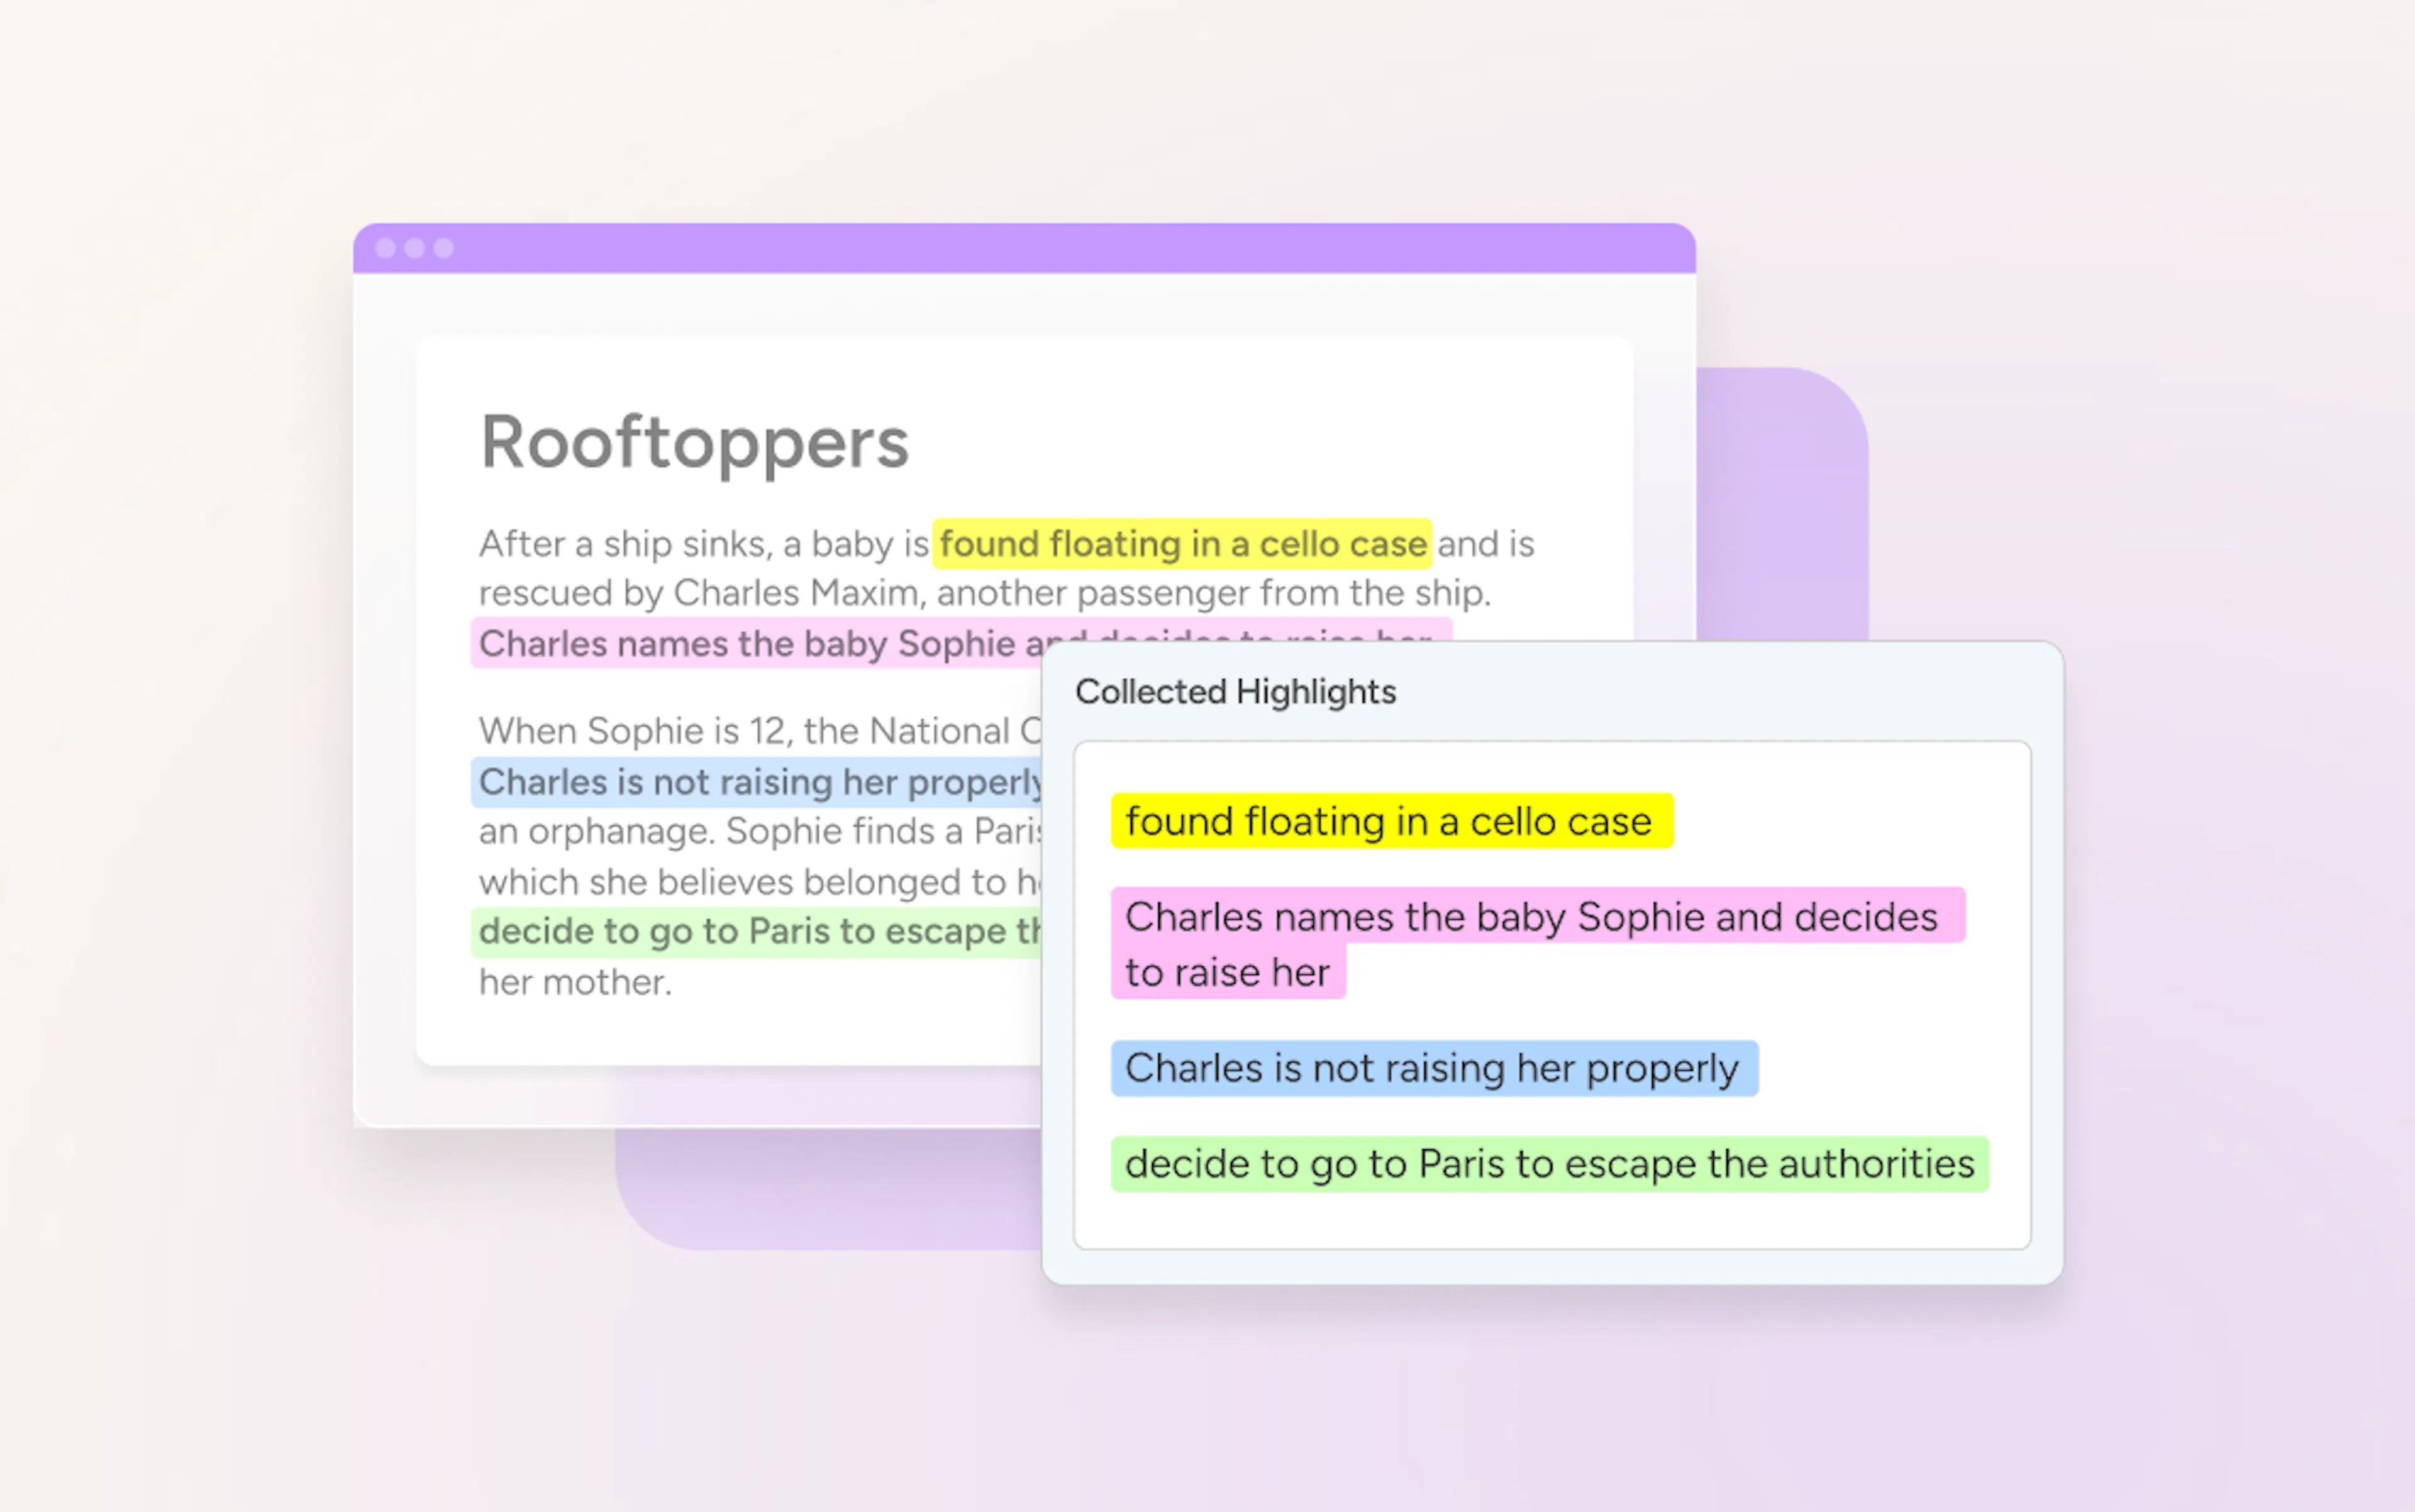Screen dimensions: 2415x1512
Task: Open collected yellow 'found floating in a cello case'
Action: (1392, 821)
